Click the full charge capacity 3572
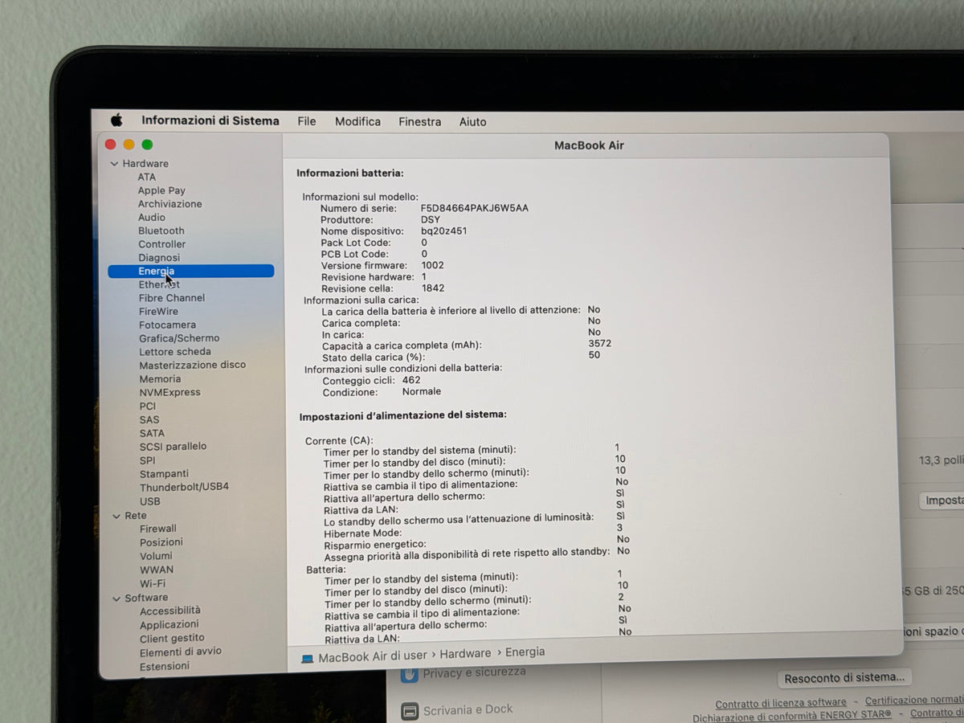This screenshot has width=964, height=723. [600, 343]
